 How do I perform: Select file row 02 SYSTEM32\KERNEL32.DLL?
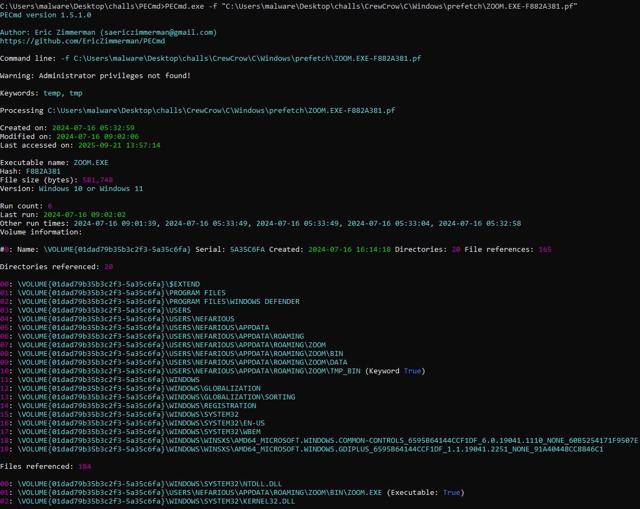coord(147,501)
